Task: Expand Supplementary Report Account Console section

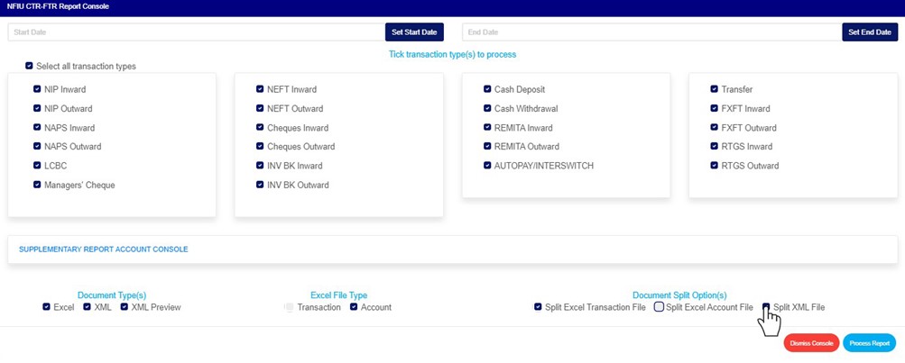Action: 104,250
